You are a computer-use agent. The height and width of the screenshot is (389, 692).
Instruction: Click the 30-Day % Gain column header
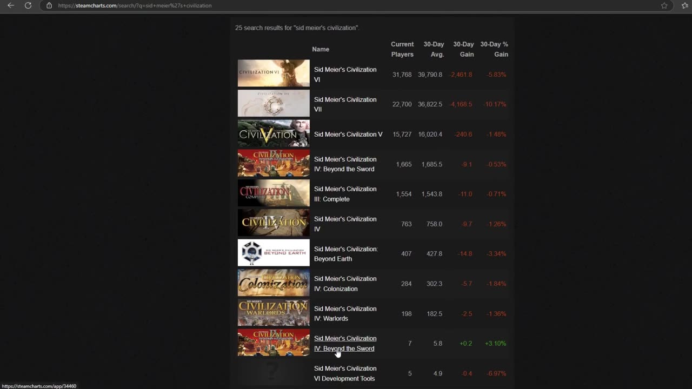(494, 49)
